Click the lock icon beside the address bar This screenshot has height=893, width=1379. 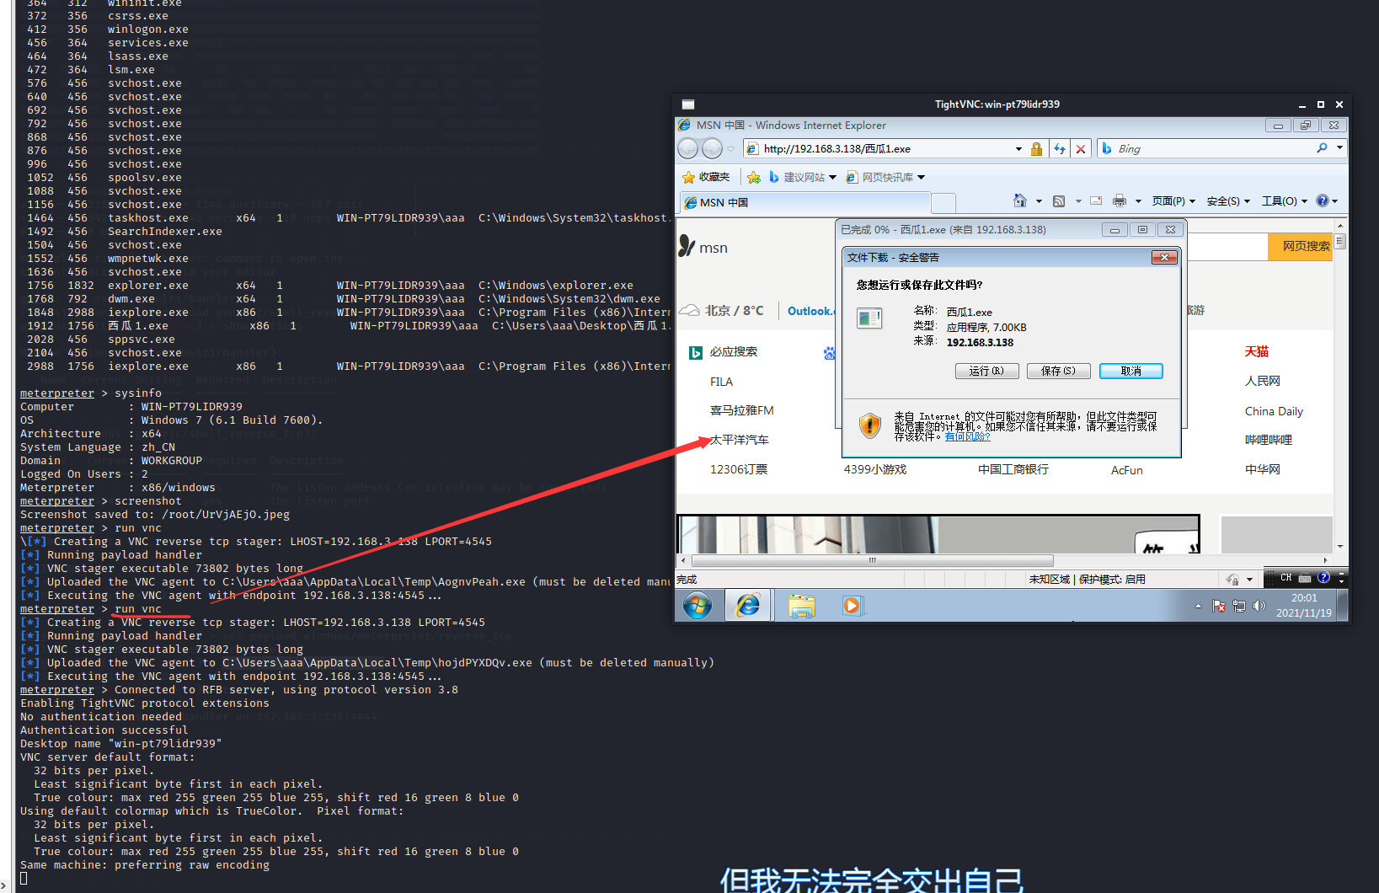click(1036, 148)
